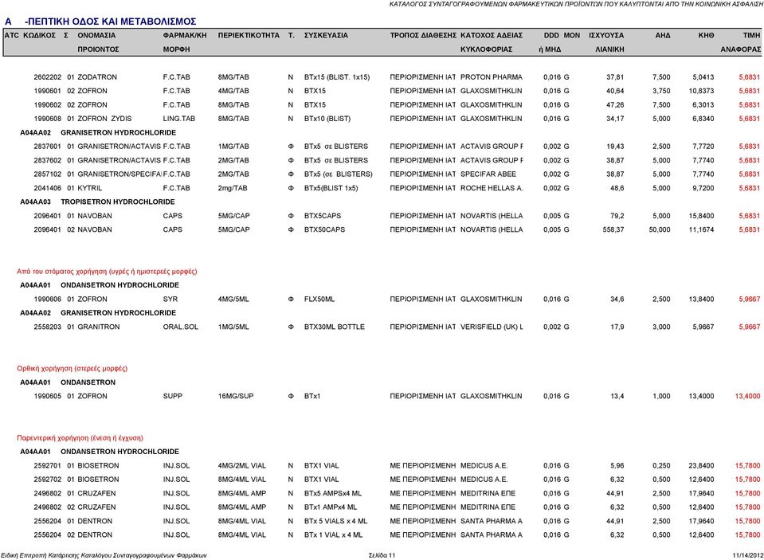
Task: Select the GRANITRON product name
Action: pyautogui.click(x=99, y=327)
